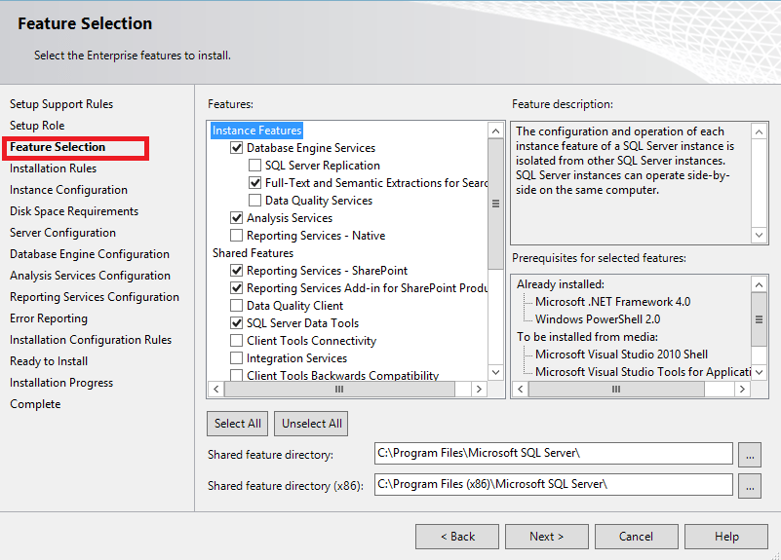Click browse button for Shared feature directory
Viewport: 781px width, 560px height.
[750, 454]
